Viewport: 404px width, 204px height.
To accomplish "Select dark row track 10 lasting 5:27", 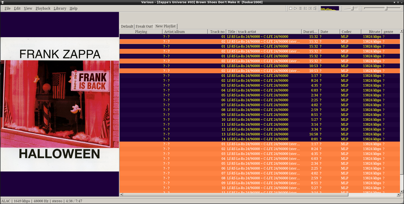I will coord(260,119).
